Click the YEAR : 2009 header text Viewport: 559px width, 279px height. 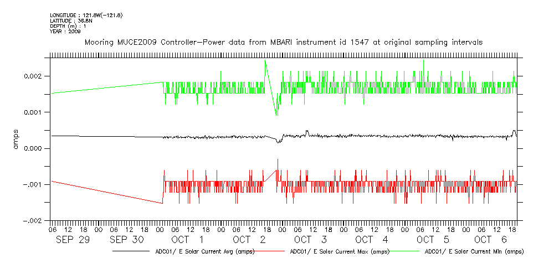65,32
